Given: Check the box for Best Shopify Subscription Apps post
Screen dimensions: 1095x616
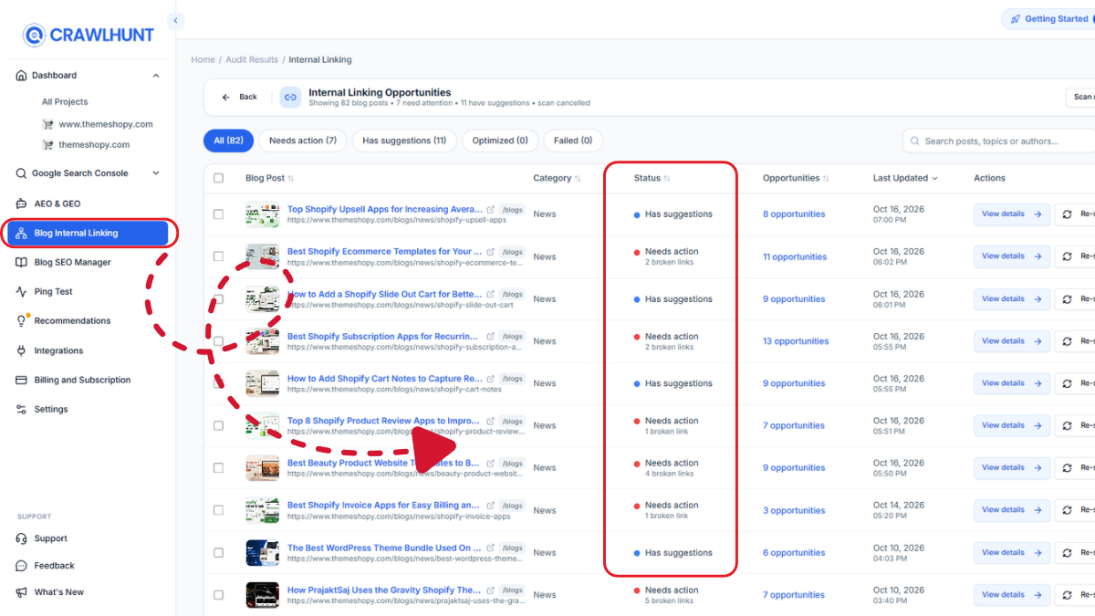Looking at the screenshot, I should tap(218, 341).
